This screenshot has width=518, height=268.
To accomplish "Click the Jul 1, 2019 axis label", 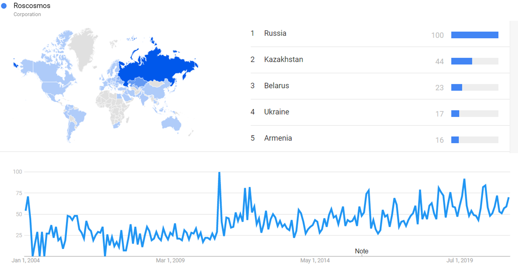I will pyautogui.click(x=460, y=261).
